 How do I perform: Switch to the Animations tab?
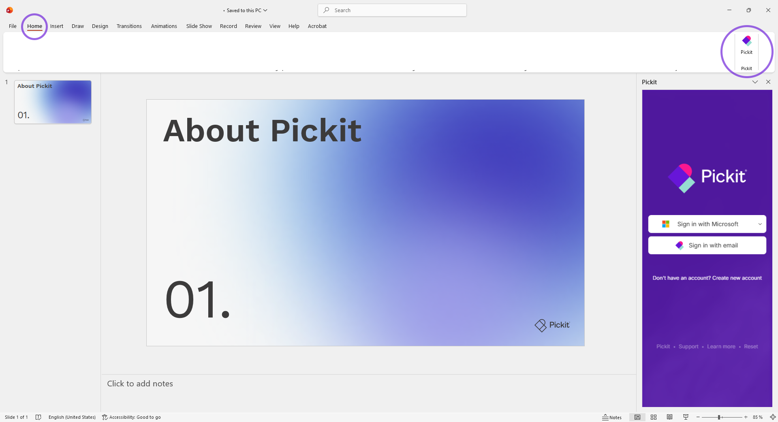pos(164,26)
